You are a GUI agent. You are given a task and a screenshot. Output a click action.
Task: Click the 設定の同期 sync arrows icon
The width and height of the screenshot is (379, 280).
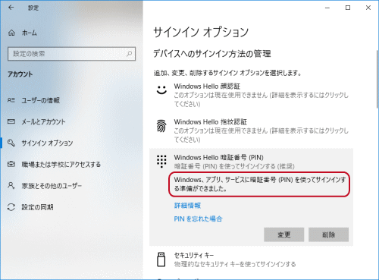click(x=11, y=207)
